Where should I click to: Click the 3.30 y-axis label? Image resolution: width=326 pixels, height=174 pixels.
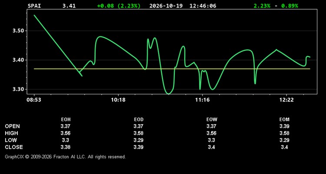pyautogui.click(x=19, y=90)
